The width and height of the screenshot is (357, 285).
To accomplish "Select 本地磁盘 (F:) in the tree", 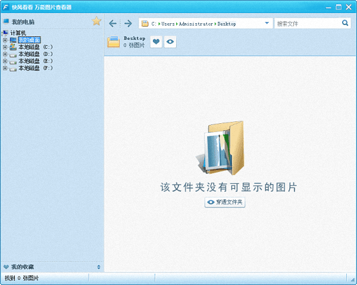I will 36,68.
